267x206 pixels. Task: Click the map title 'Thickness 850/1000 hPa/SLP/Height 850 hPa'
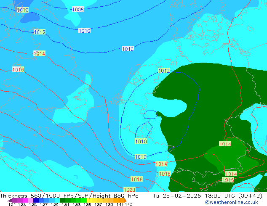69,196
